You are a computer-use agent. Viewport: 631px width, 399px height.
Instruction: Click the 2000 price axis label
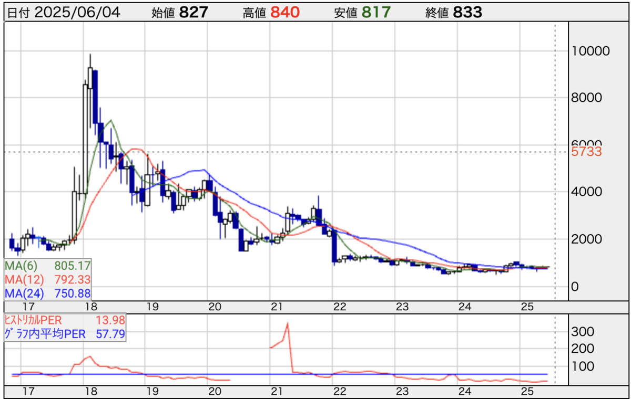[587, 239]
